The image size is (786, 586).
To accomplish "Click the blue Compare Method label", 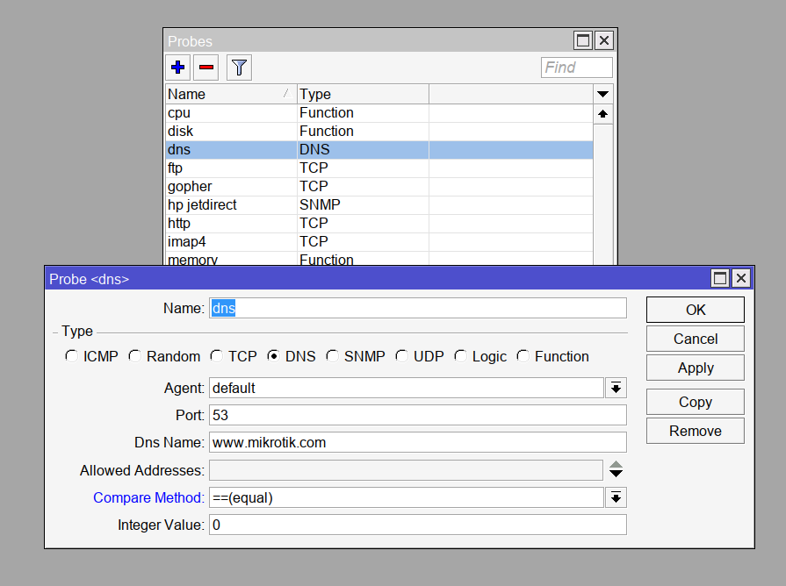I will pos(148,498).
